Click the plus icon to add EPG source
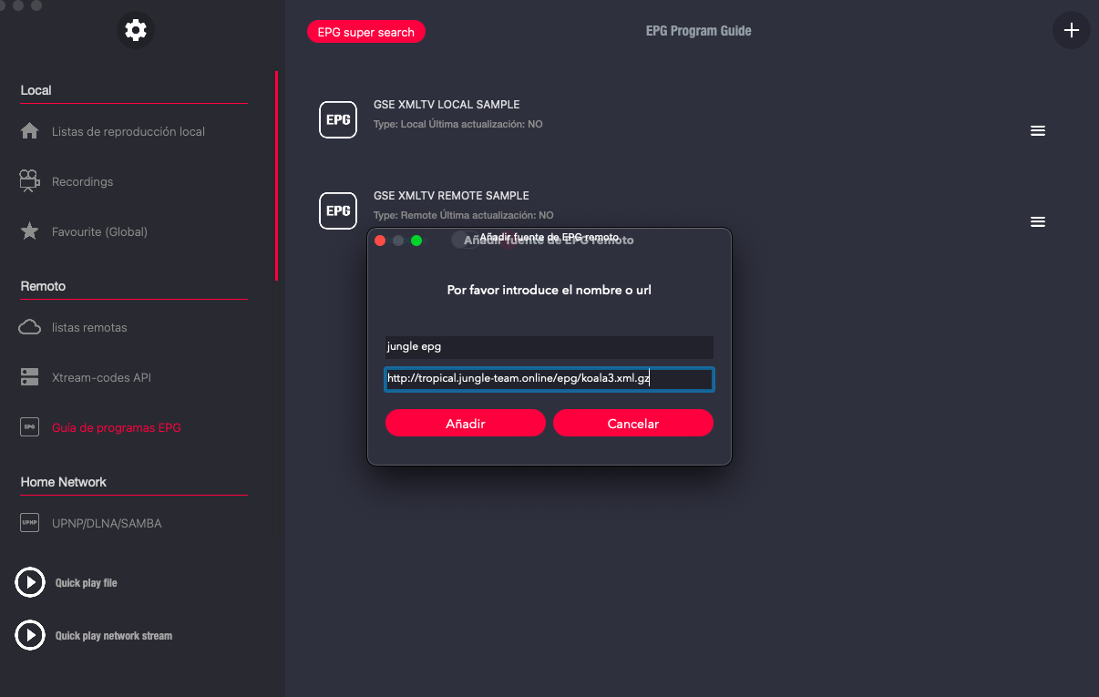 (x=1071, y=30)
